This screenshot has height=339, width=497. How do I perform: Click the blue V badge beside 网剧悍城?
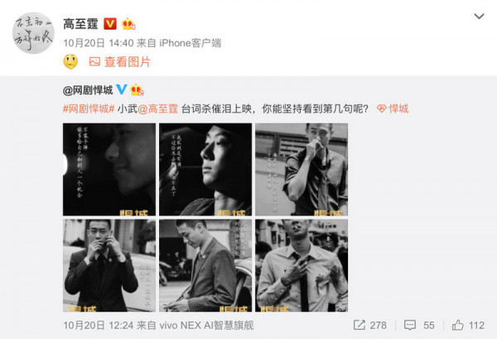tap(122, 90)
